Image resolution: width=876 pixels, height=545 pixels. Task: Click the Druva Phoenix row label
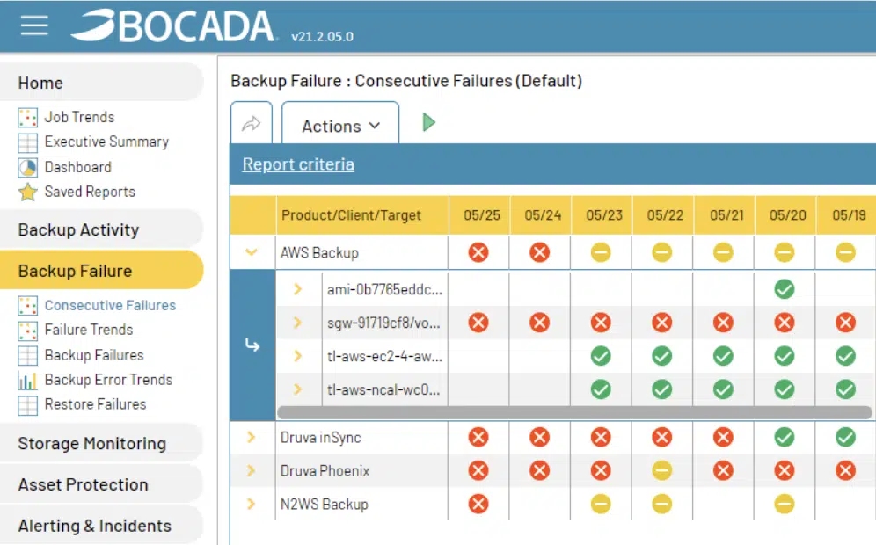tap(325, 471)
